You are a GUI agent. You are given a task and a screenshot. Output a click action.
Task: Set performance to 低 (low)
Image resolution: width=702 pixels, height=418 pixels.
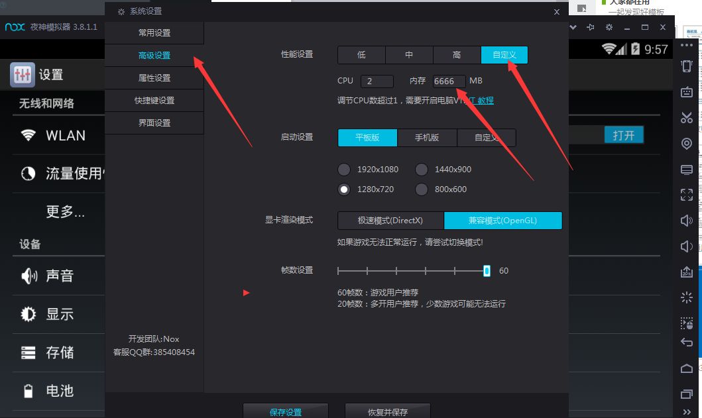pos(361,54)
